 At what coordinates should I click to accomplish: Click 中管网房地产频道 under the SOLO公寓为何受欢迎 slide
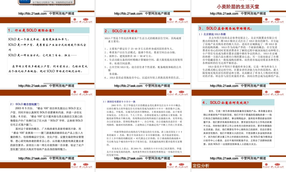pos(253,158)
